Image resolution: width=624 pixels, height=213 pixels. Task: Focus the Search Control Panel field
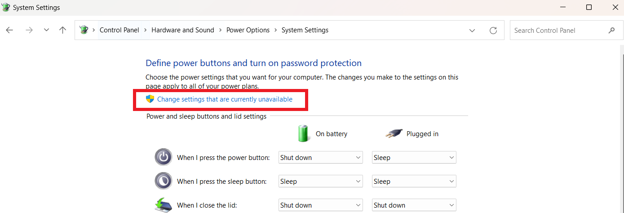coord(557,30)
